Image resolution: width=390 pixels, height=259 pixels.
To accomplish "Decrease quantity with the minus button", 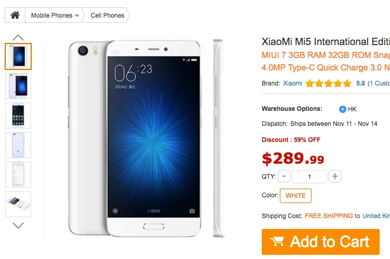I will 284,177.
